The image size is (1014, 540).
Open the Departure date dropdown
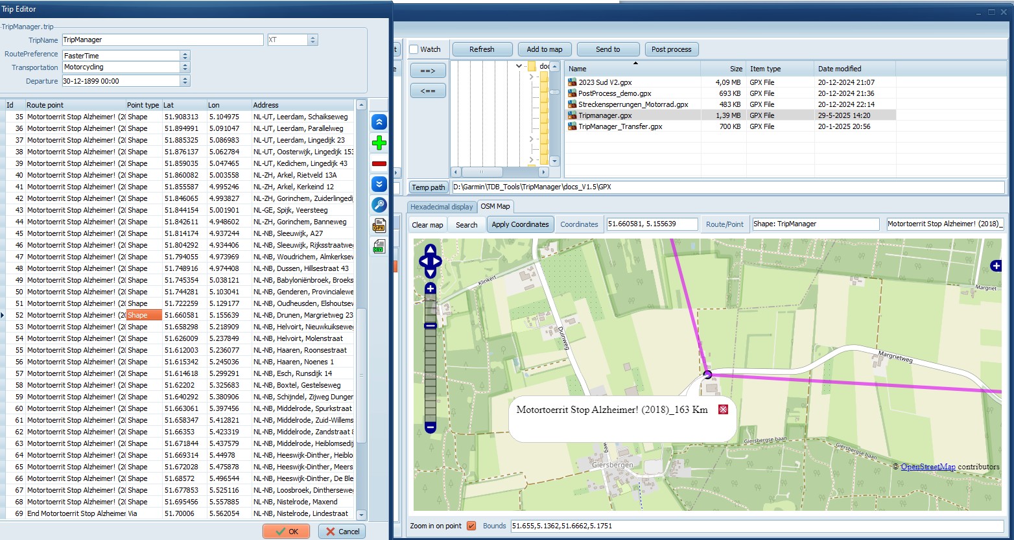tap(185, 81)
